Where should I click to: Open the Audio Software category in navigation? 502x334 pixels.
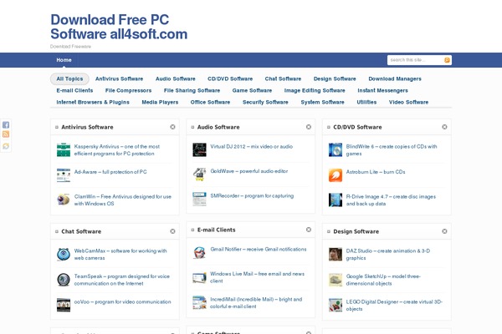click(x=176, y=78)
